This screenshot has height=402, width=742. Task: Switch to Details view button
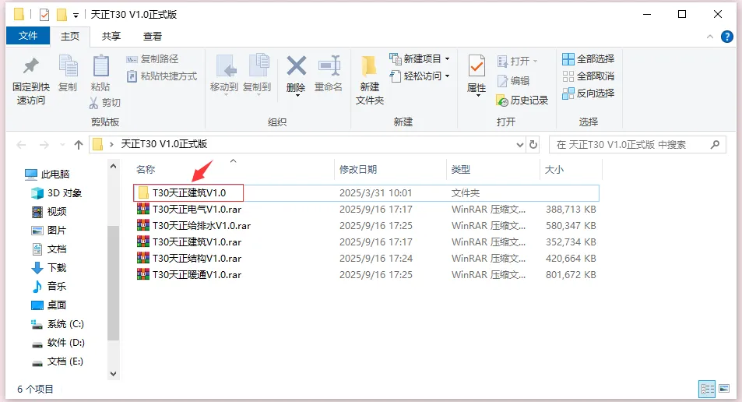(x=707, y=390)
